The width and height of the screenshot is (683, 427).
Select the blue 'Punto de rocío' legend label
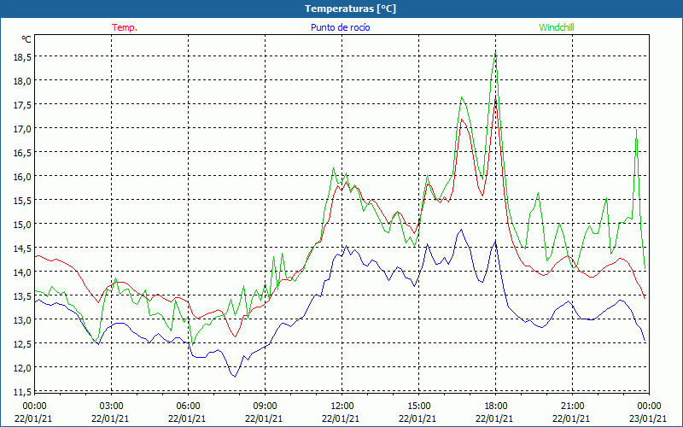(340, 27)
